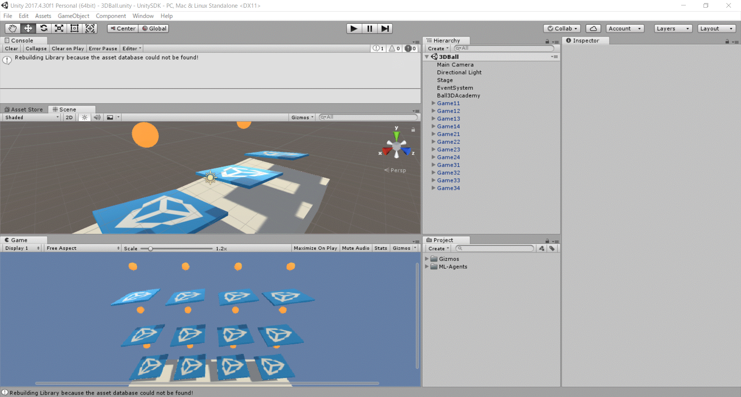Open the Layout dropdown
The width and height of the screenshot is (741, 397).
(716, 29)
